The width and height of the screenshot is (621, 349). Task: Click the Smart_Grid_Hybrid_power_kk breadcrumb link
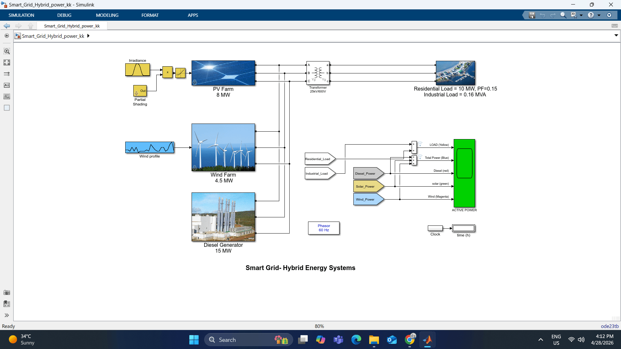point(53,36)
